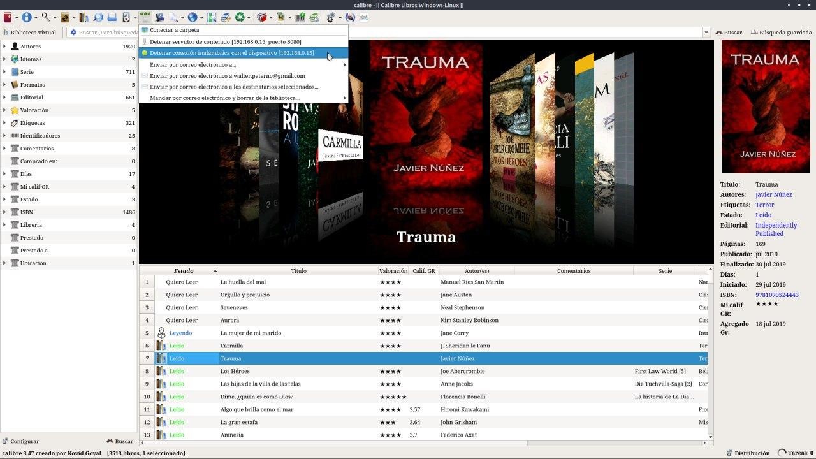Click the Tareas jobs spinner indicator
This screenshot has width=816, height=459.
[x=782, y=453]
